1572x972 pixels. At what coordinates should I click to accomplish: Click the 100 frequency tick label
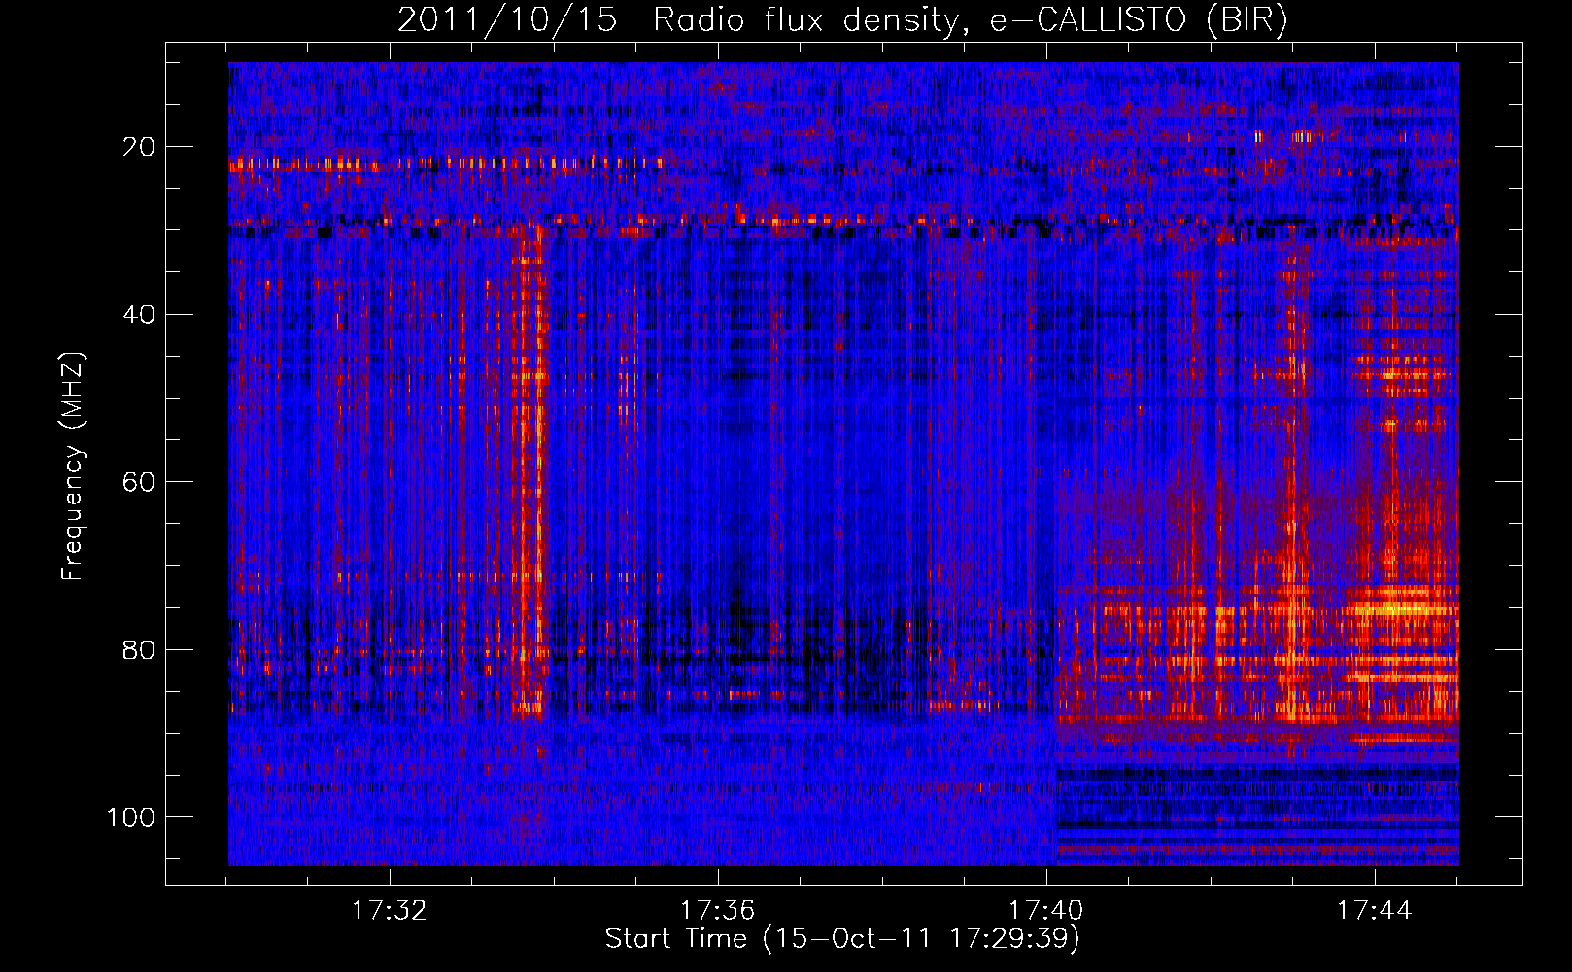coord(131,817)
